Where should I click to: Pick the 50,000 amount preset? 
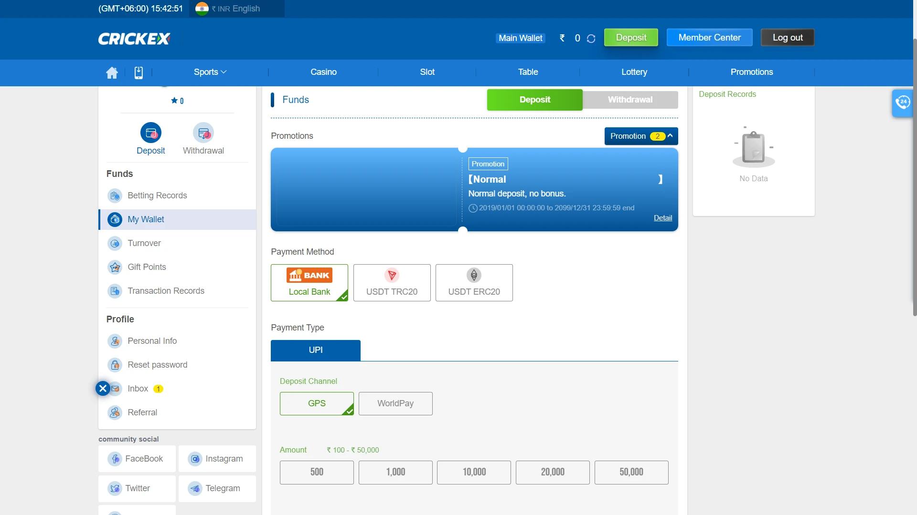[x=631, y=472]
